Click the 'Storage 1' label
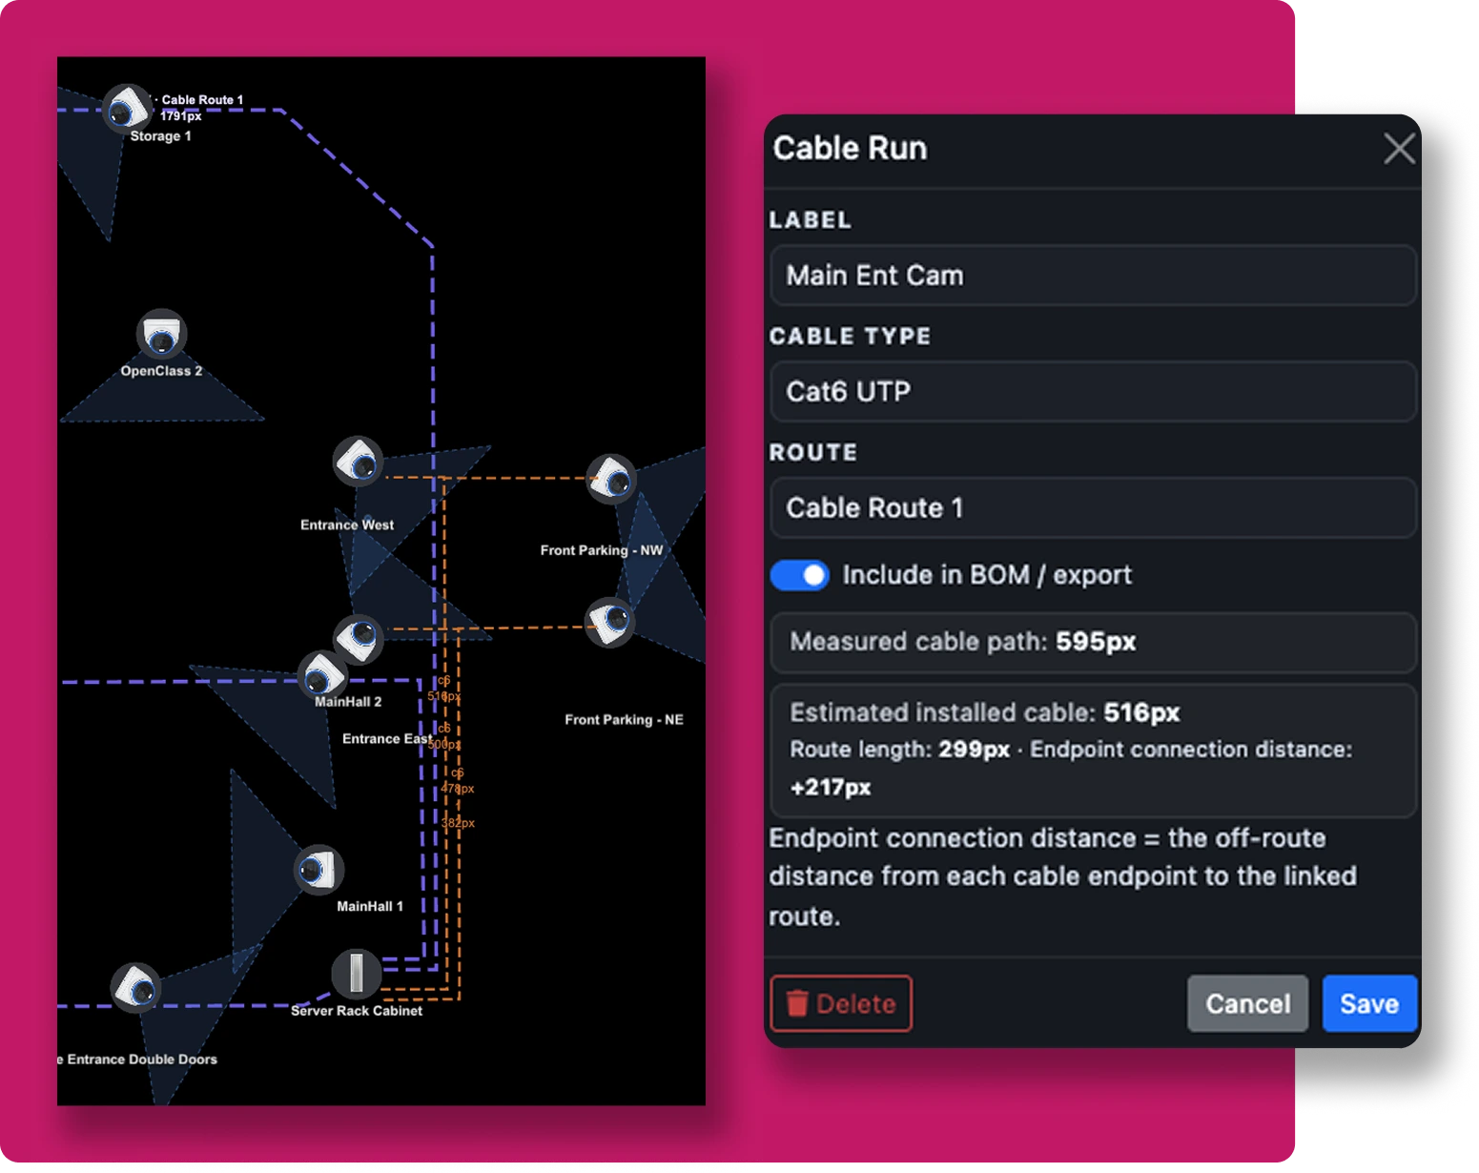This screenshot has height=1173, width=1479. click(x=160, y=136)
